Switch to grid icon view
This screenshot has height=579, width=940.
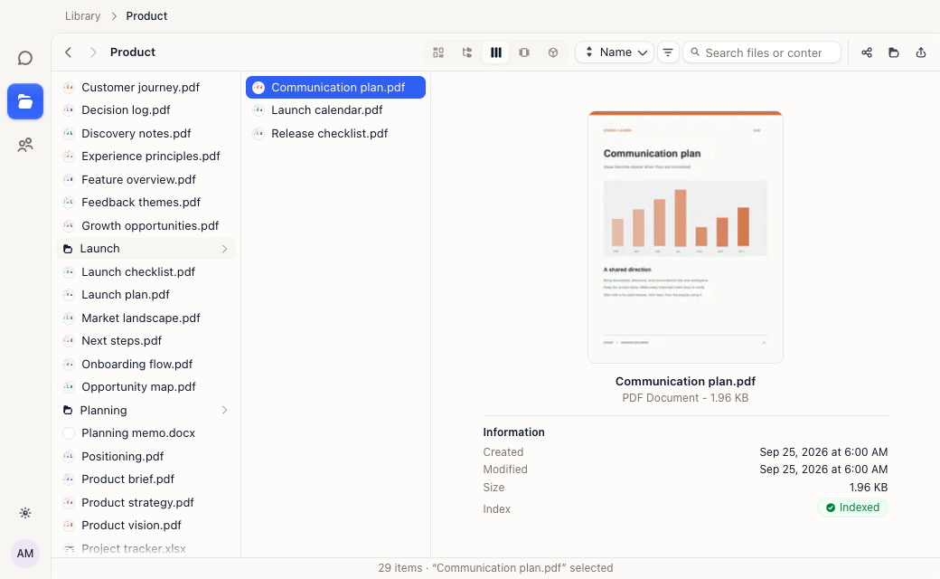coord(438,52)
